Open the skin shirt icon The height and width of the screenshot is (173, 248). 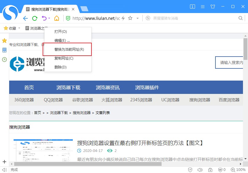click(213, 7)
